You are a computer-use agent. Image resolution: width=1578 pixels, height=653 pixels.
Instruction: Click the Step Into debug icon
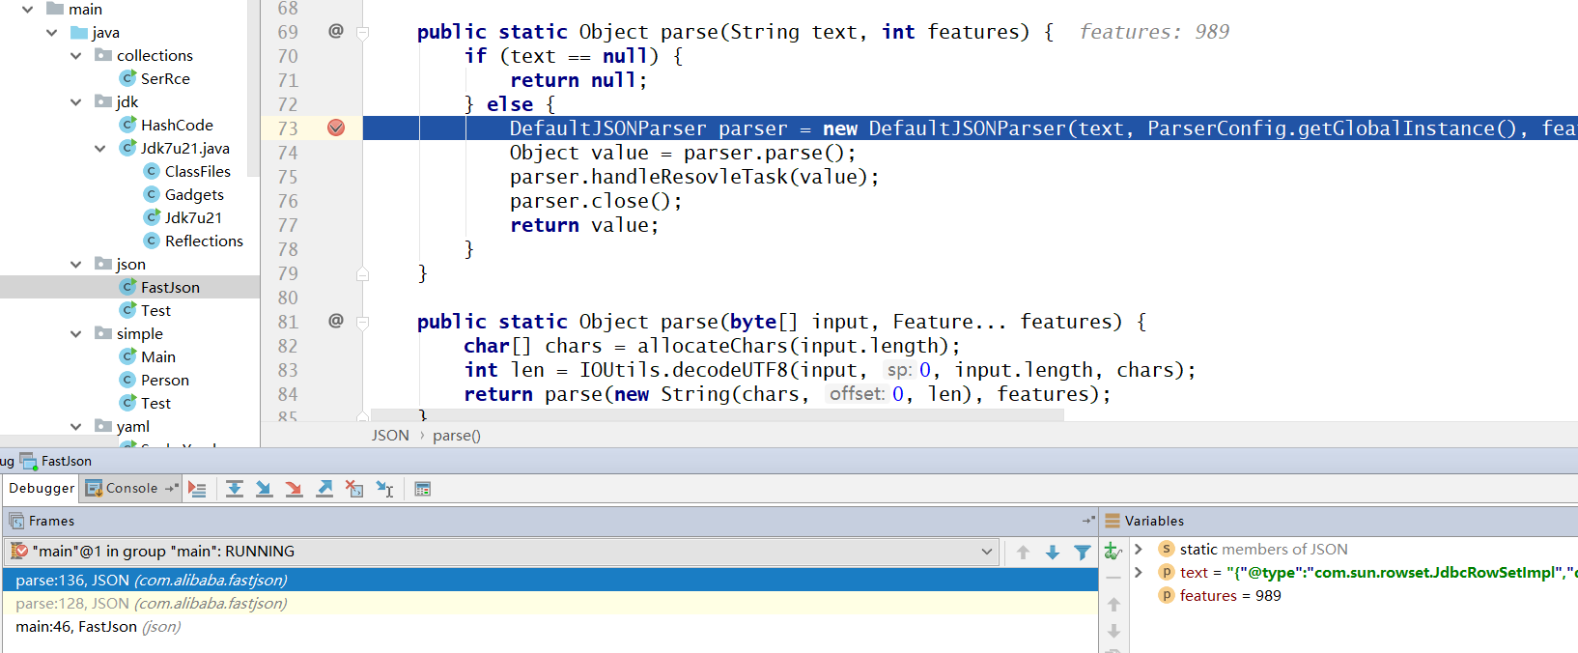[x=264, y=489]
